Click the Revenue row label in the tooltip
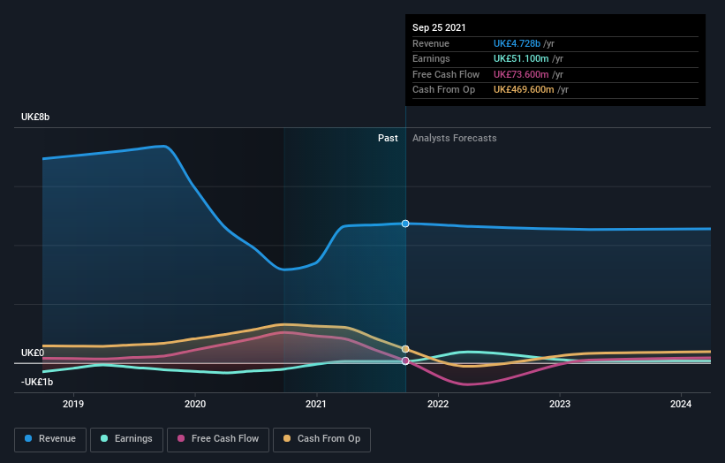725x463 pixels. coord(431,43)
